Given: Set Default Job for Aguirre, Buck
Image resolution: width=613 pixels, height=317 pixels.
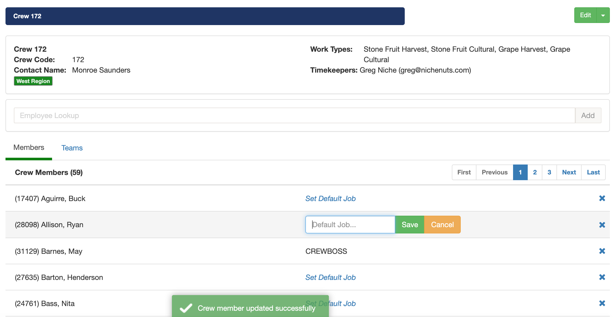Looking at the screenshot, I should click(330, 198).
